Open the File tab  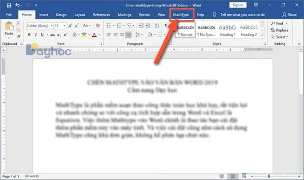click(9, 15)
